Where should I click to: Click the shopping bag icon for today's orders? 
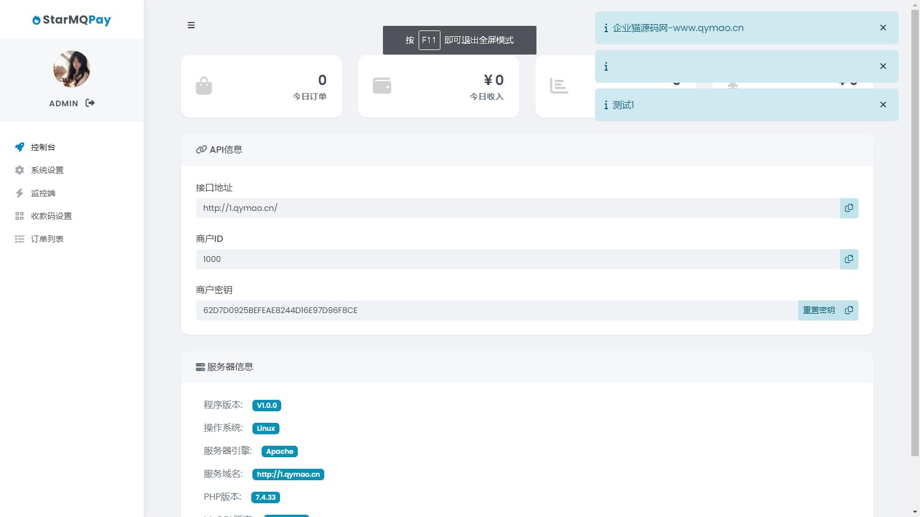[x=204, y=86]
